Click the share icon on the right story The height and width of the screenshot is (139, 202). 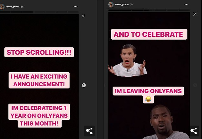click(194, 131)
